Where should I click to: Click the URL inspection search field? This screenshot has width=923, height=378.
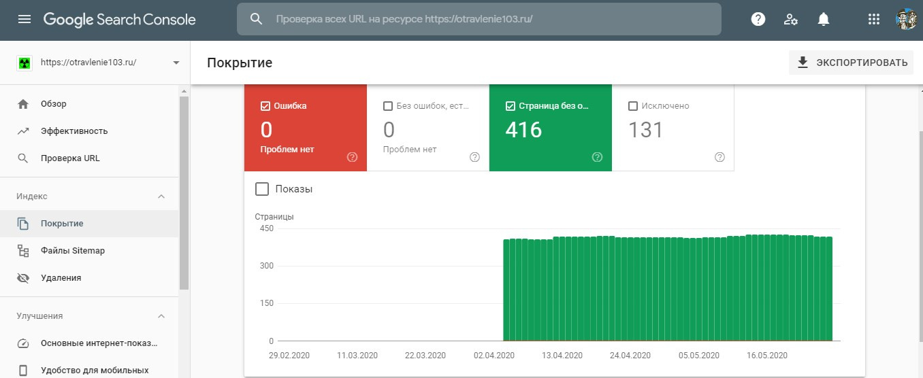point(479,19)
